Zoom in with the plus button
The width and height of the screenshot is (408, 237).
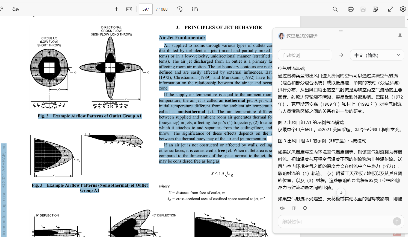(x=116, y=9)
